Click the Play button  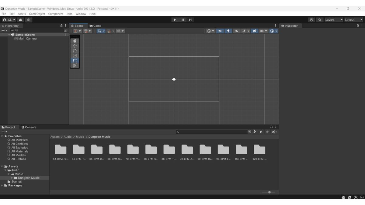click(x=175, y=20)
